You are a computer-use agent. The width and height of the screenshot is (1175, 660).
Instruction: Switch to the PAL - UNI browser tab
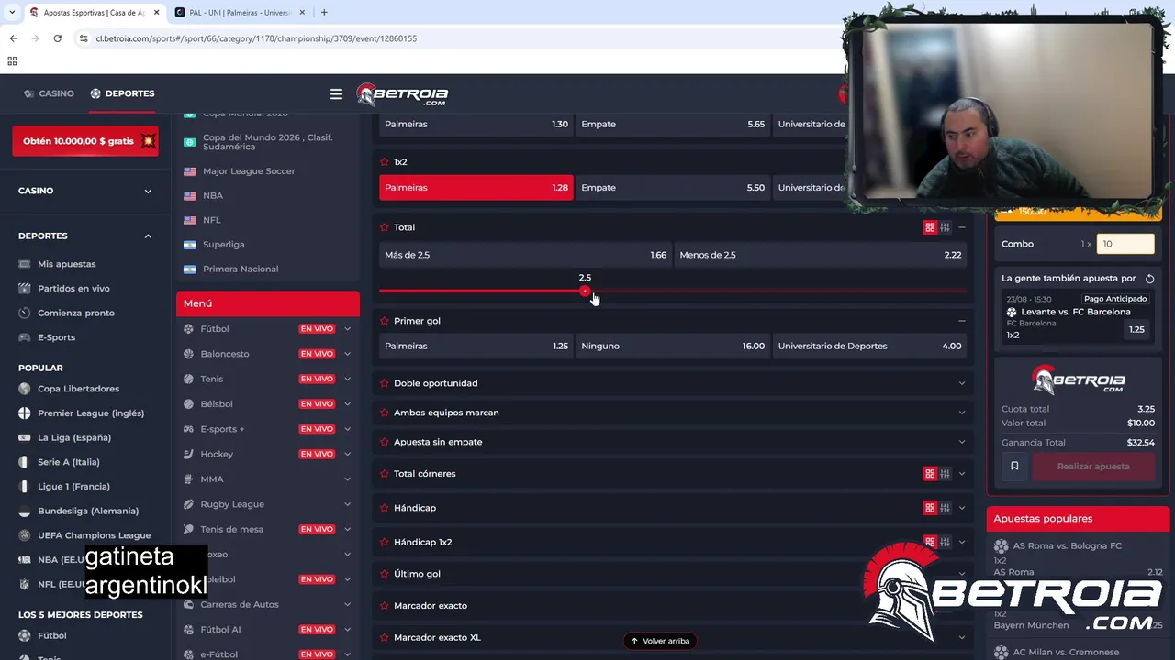(239, 13)
